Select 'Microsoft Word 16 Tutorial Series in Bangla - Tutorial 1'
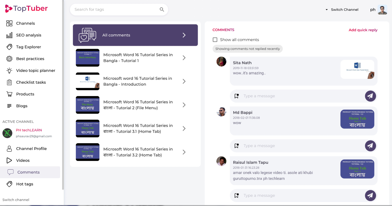Viewport: 392px width, 206px height. [138, 58]
